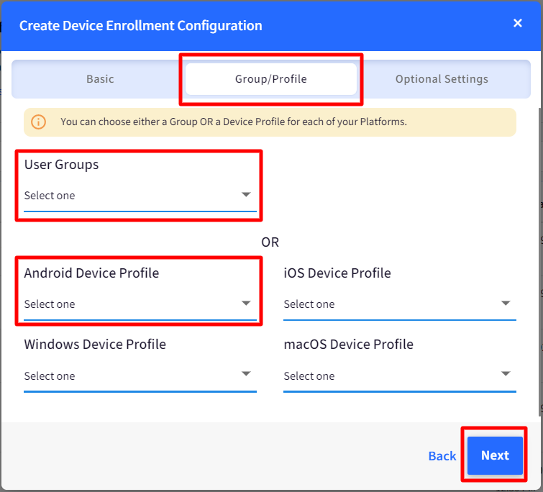543x492 pixels.
Task: Click the User Groups dropdown arrow
Action: click(x=246, y=195)
